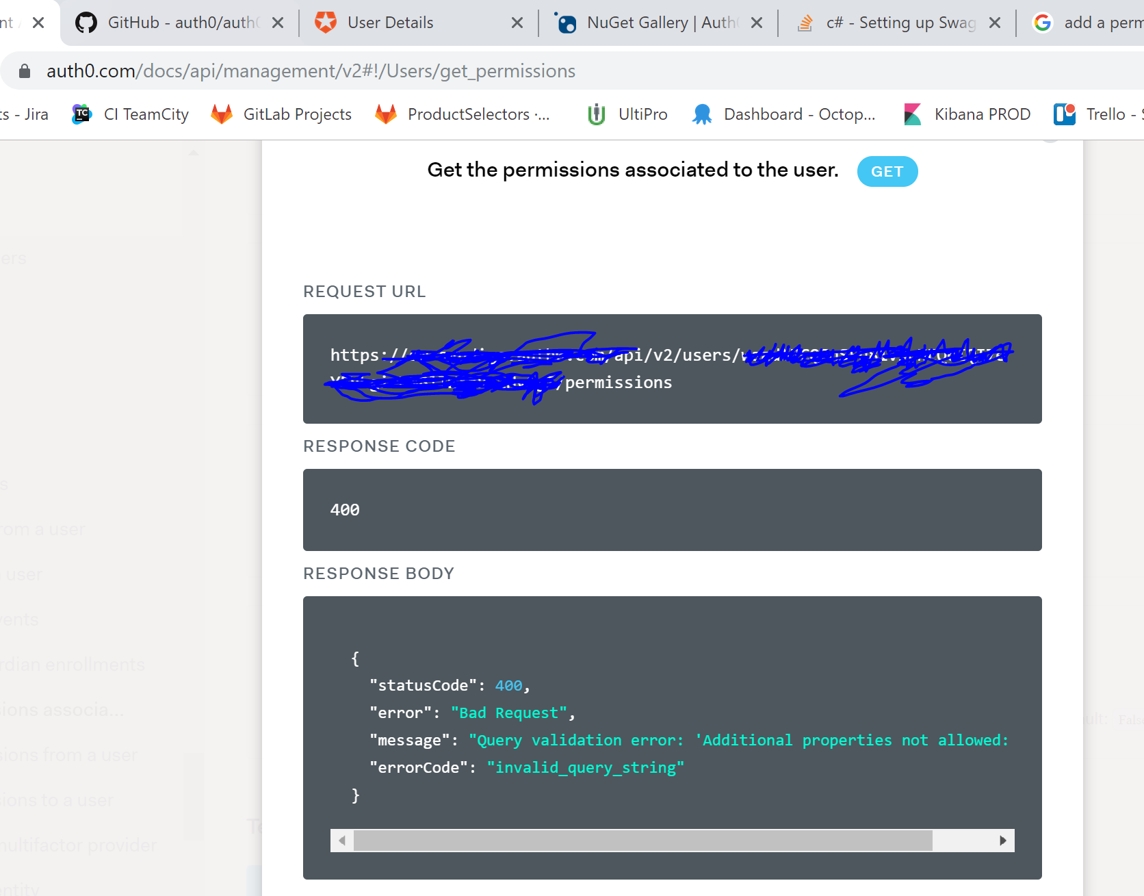Click the response body scrollbar right arrow
The width and height of the screenshot is (1144, 896).
tap(1003, 840)
